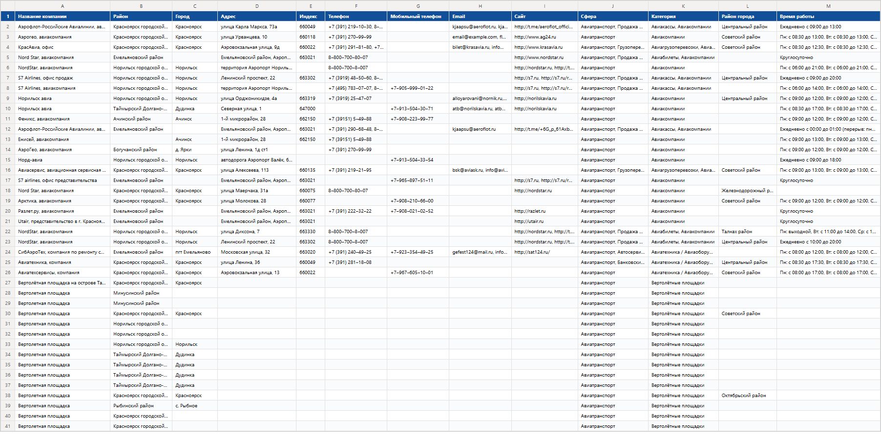This screenshot has height=440, width=881.
Task: Select the mobile number +7-913-504-33-54
Action: point(418,160)
